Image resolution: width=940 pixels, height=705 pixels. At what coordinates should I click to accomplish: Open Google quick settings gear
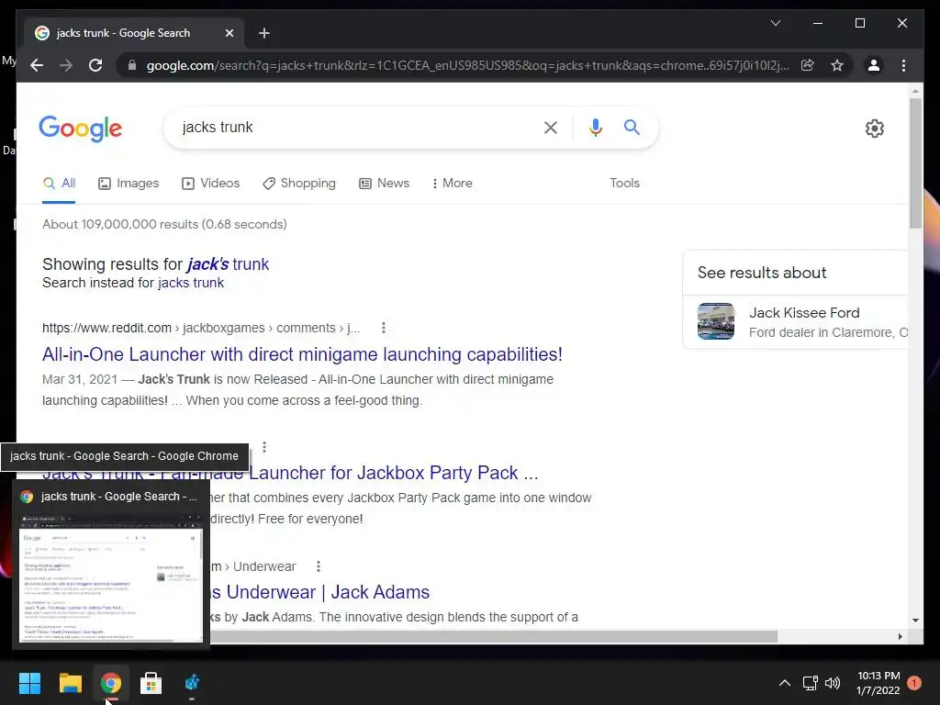874,128
